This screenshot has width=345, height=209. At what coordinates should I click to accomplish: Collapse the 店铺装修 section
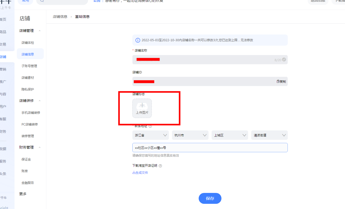tap(40, 101)
